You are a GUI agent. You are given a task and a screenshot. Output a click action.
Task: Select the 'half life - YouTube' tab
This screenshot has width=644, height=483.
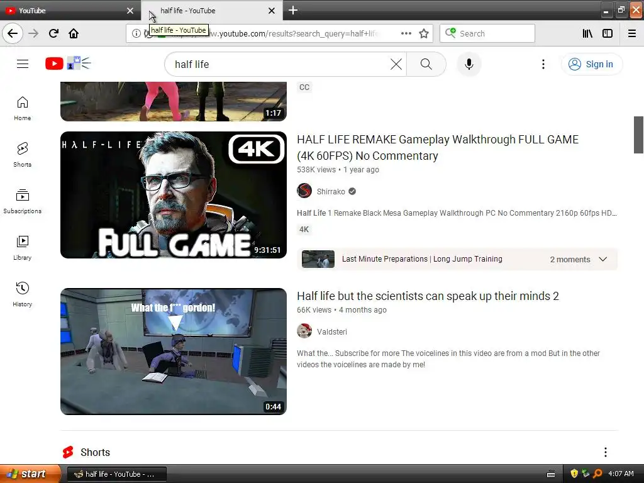click(211, 10)
